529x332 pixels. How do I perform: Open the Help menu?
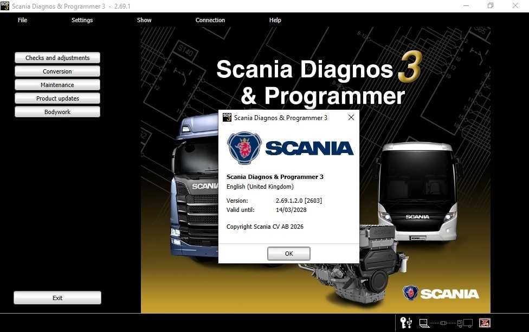pos(275,20)
